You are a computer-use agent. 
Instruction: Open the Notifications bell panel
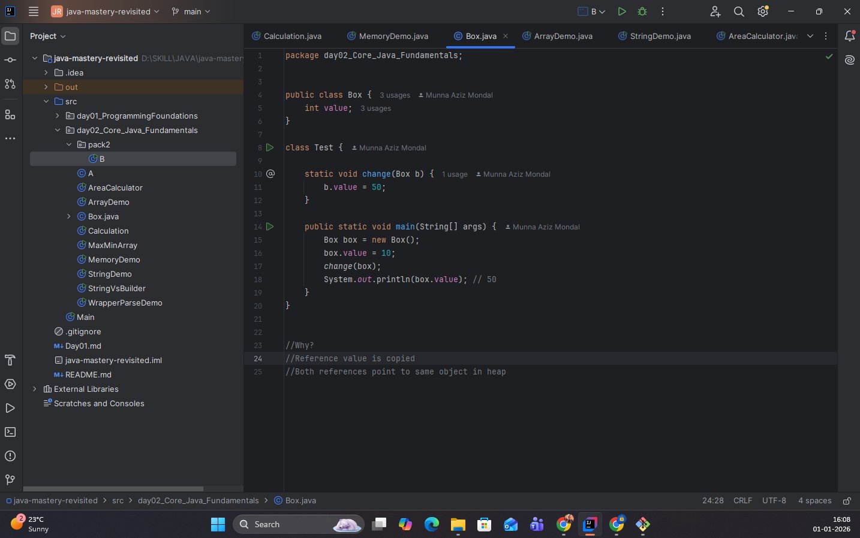point(849,36)
